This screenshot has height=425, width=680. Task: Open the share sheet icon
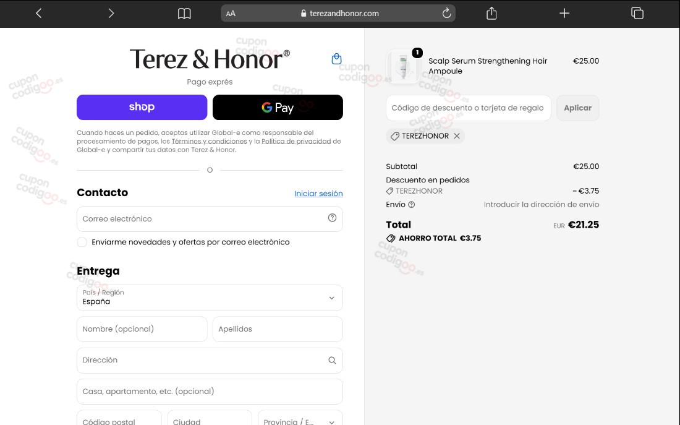point(491,13)
